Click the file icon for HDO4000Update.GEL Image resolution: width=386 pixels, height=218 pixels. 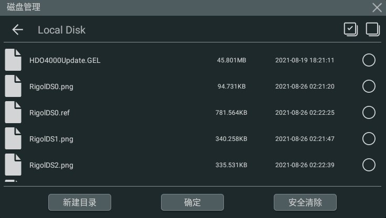point(13,60)
